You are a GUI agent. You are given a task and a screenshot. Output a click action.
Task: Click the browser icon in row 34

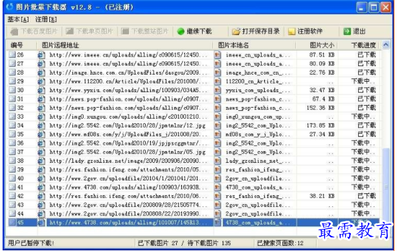pyautogui.click(x=41, y=125)
